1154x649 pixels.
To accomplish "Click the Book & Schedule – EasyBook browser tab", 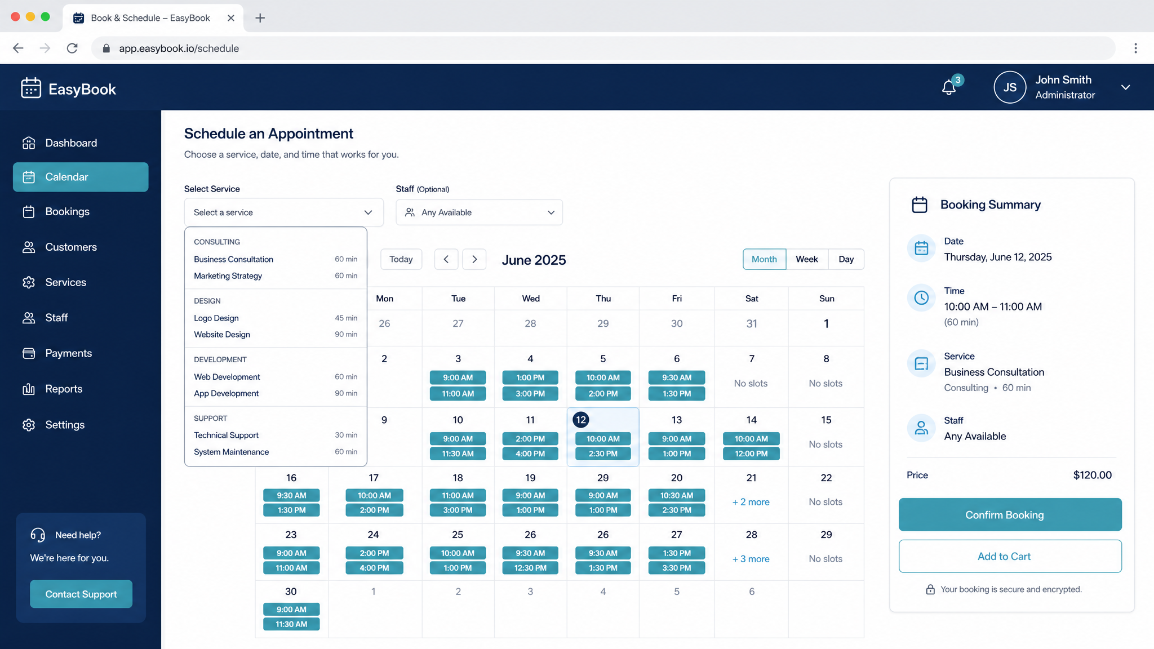I will pos(153,18).
